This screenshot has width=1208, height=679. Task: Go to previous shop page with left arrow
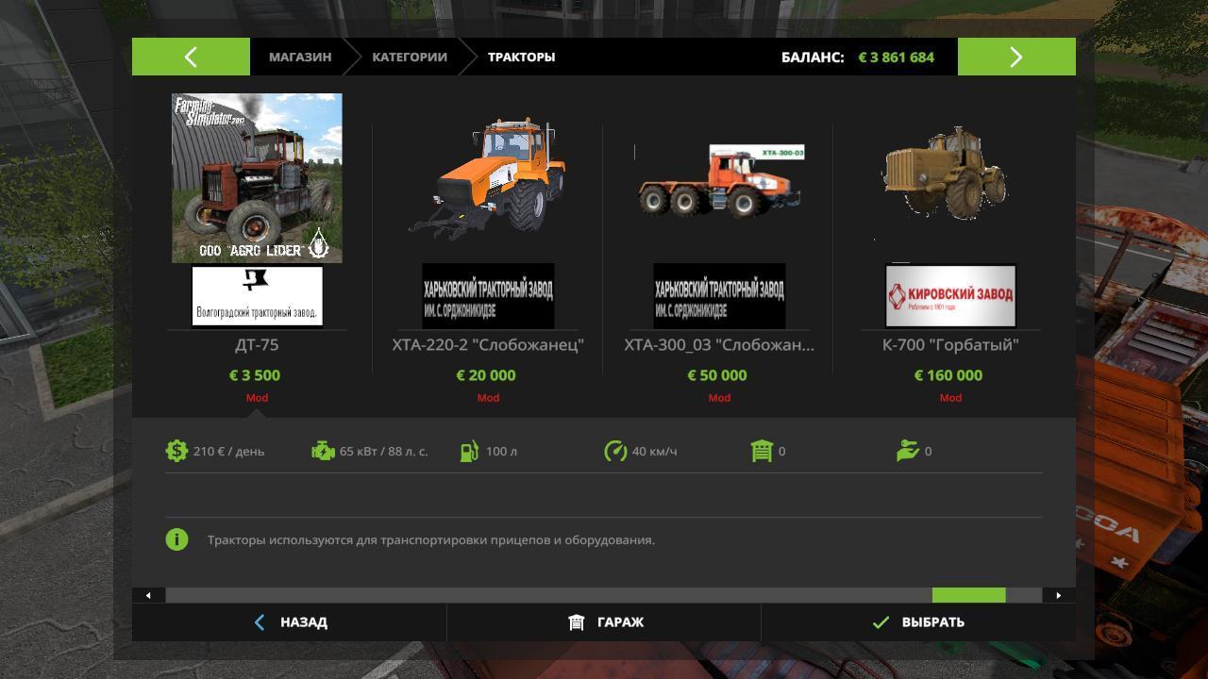point(191,57)
